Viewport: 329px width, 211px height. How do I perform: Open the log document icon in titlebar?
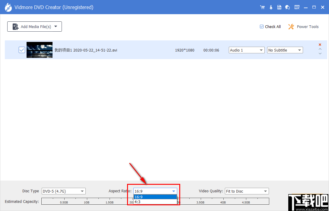tap(279, 7)
